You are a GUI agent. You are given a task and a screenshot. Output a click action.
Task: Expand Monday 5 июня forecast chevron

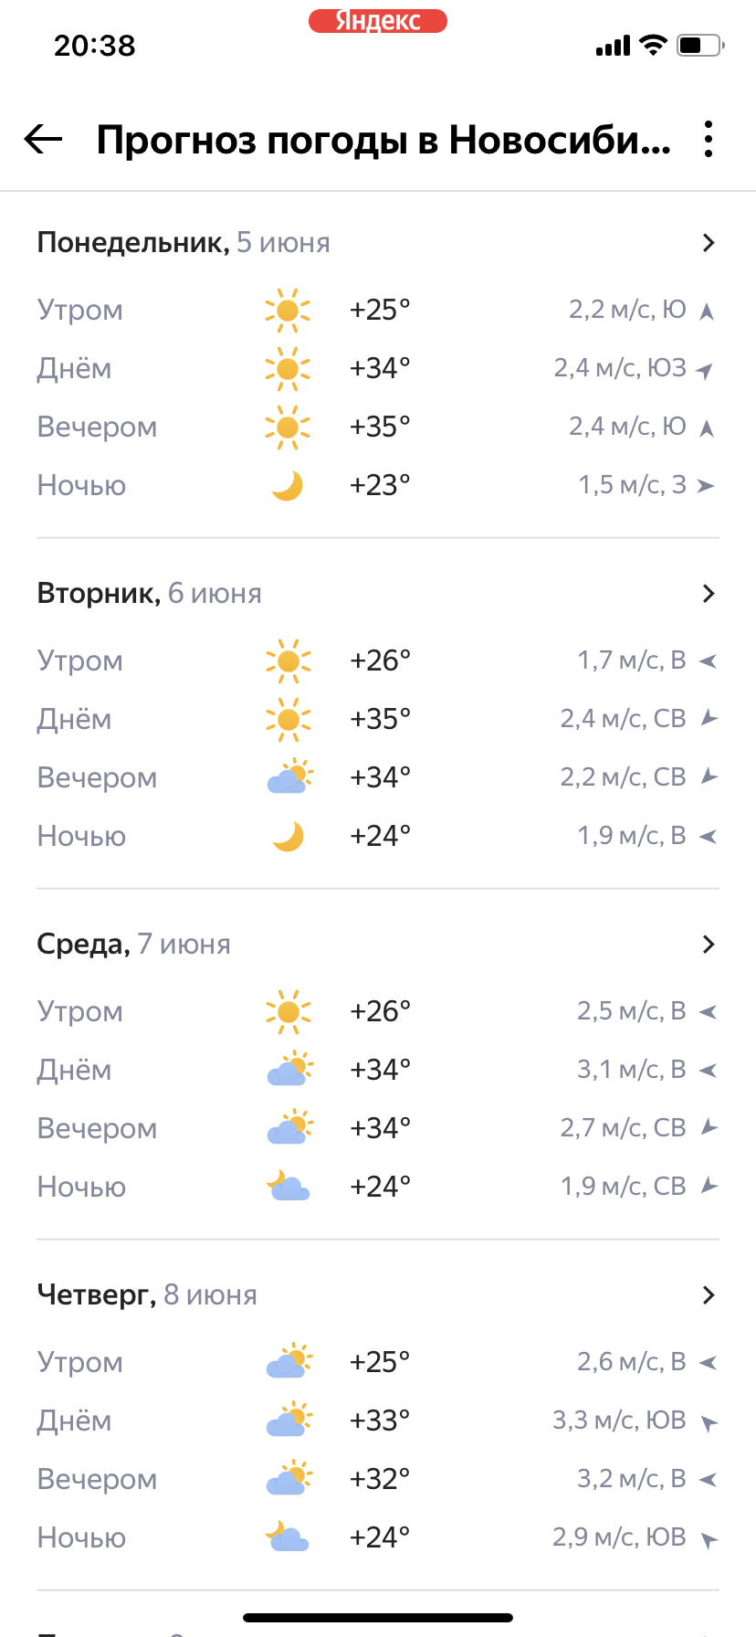tap(709, 243)
